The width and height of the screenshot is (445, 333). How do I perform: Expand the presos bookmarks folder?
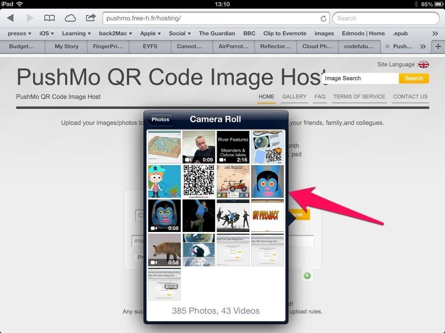(x=19, y=34)
